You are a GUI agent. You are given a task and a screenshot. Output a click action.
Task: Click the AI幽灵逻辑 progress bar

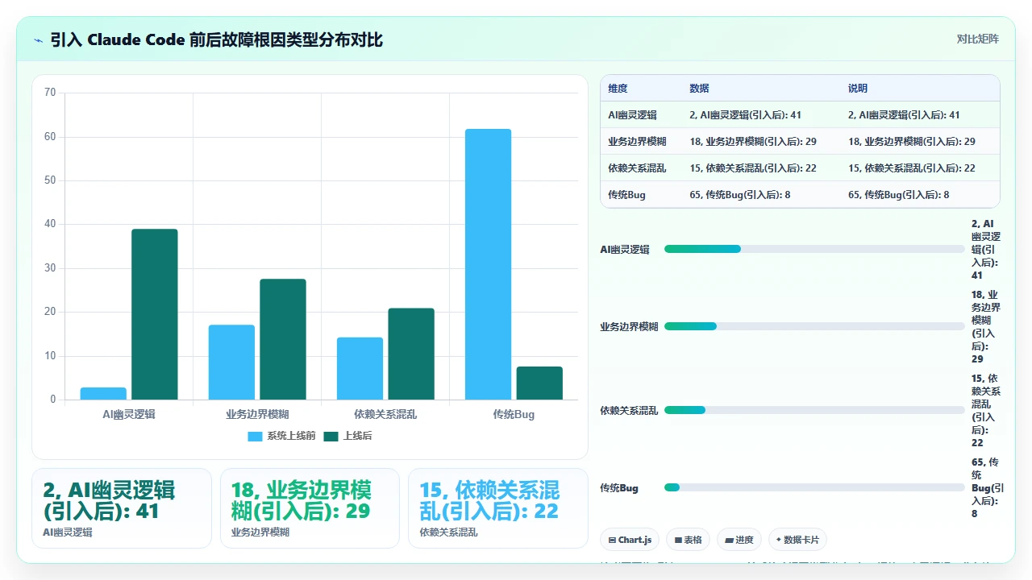814,249
